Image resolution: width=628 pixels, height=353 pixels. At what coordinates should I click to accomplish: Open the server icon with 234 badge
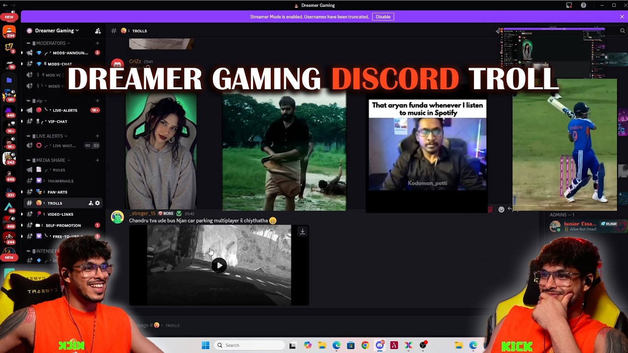coord(9,32)
